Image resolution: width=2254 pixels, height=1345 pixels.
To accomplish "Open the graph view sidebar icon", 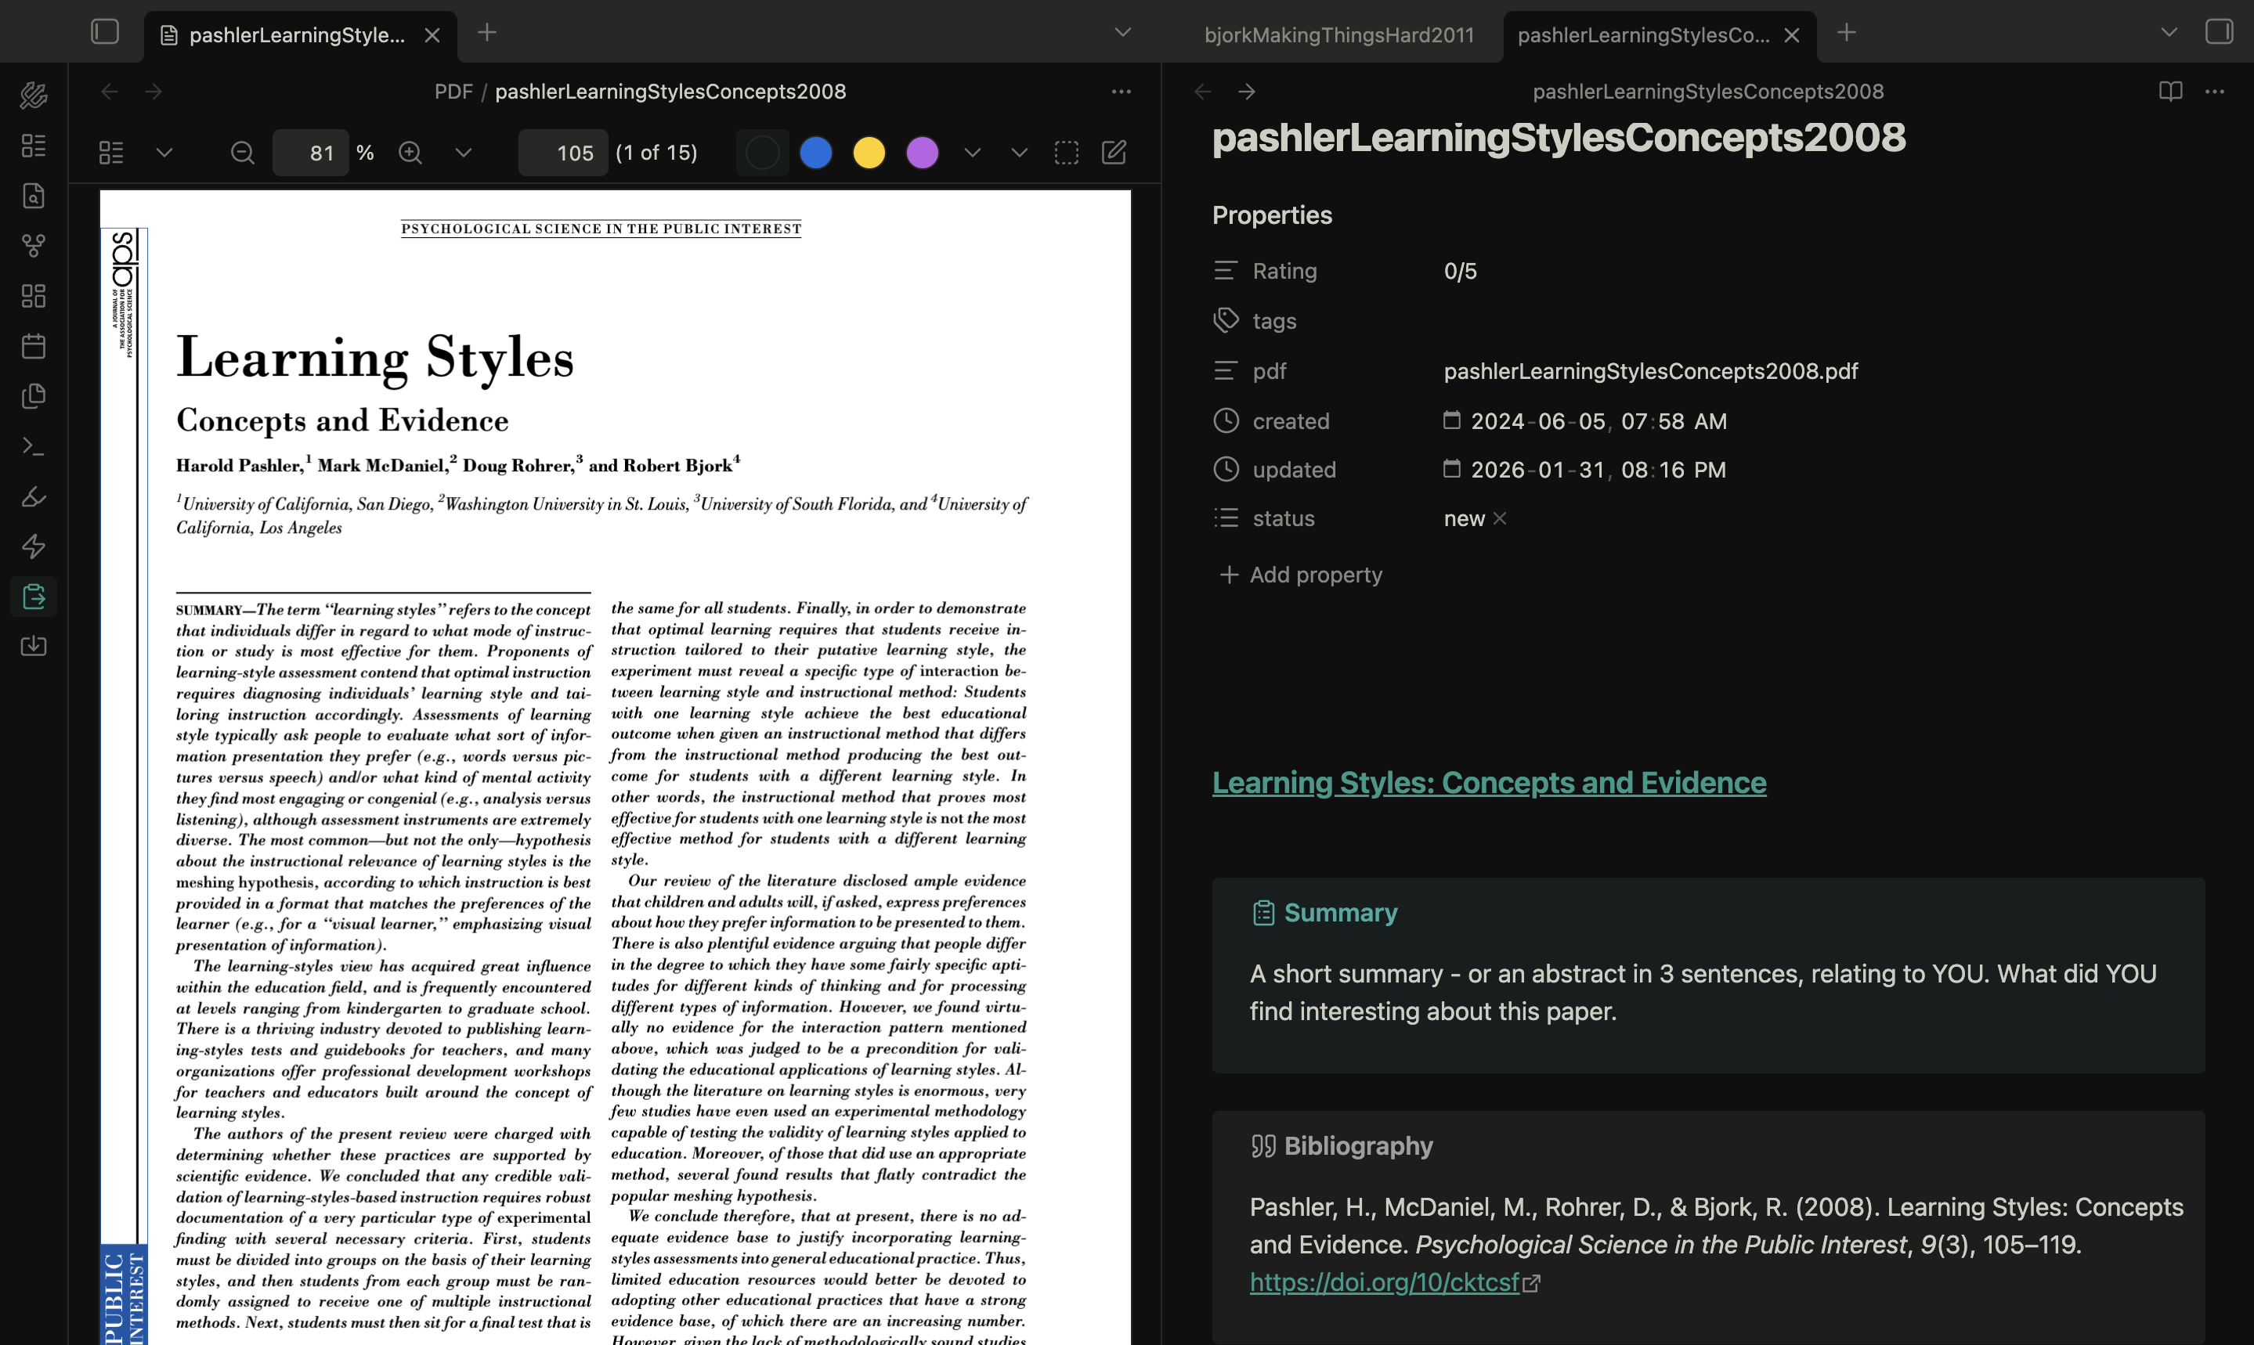I will pos(34,246).
